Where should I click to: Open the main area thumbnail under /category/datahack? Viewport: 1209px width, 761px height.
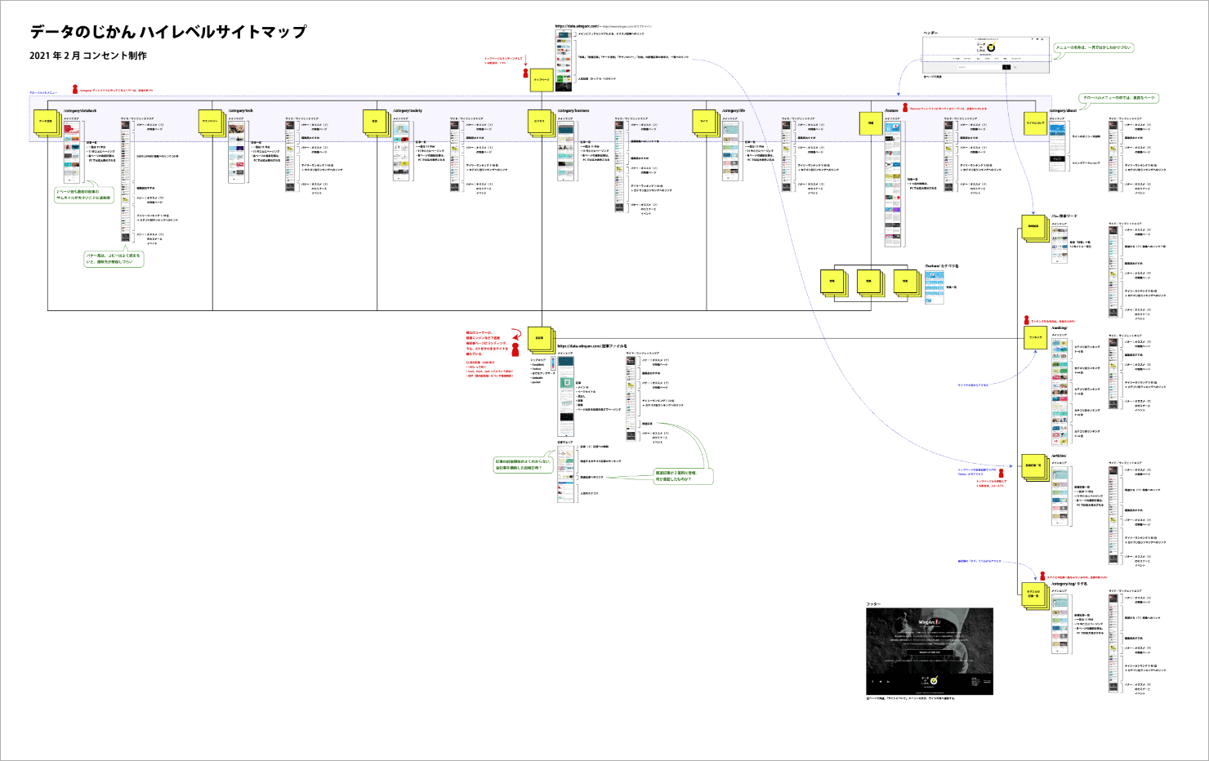[73, 152]
